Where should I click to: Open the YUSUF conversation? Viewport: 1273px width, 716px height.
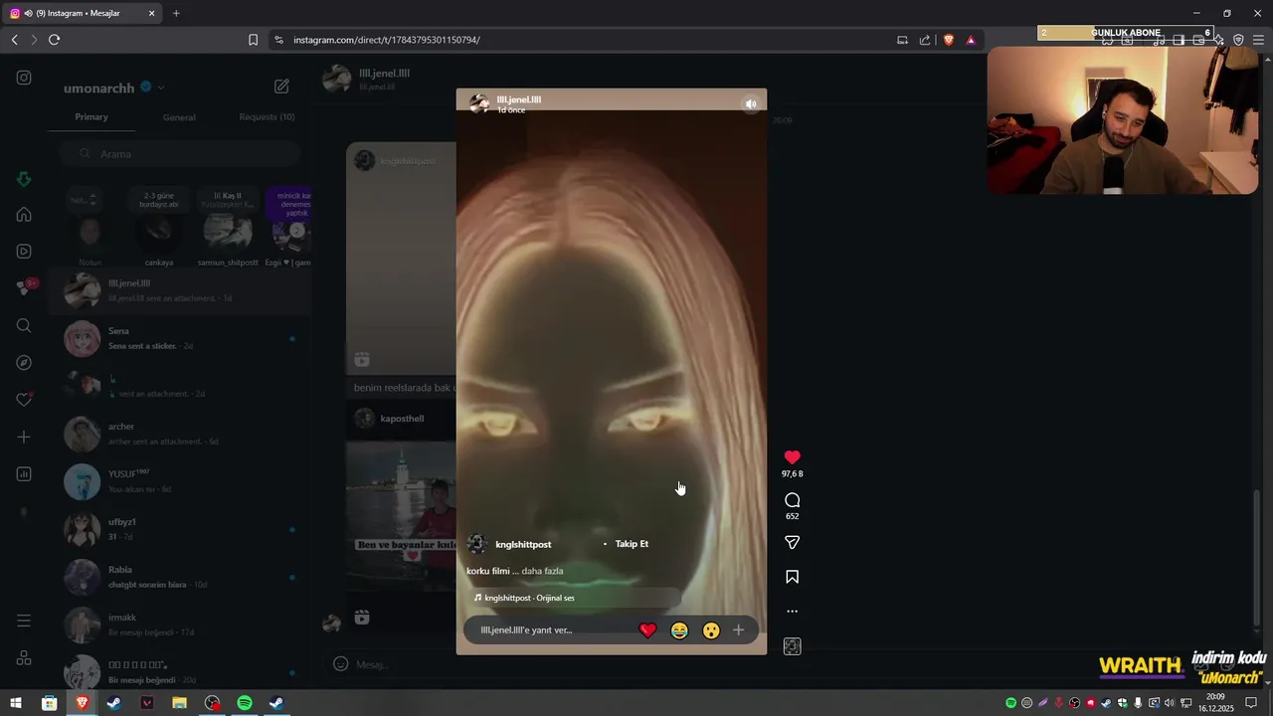179,482
